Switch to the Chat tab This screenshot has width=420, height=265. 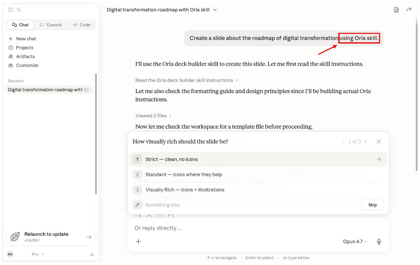[x=20, y=25]
